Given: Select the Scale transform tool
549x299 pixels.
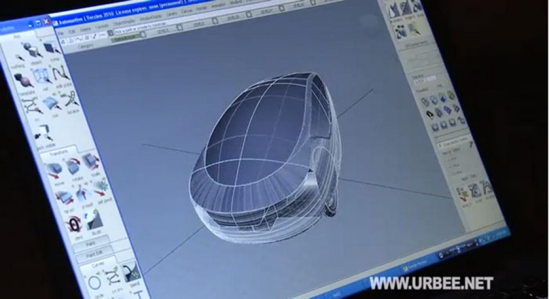Looking at the screenshot, I should pyautogui.click(x=91, y=162).
